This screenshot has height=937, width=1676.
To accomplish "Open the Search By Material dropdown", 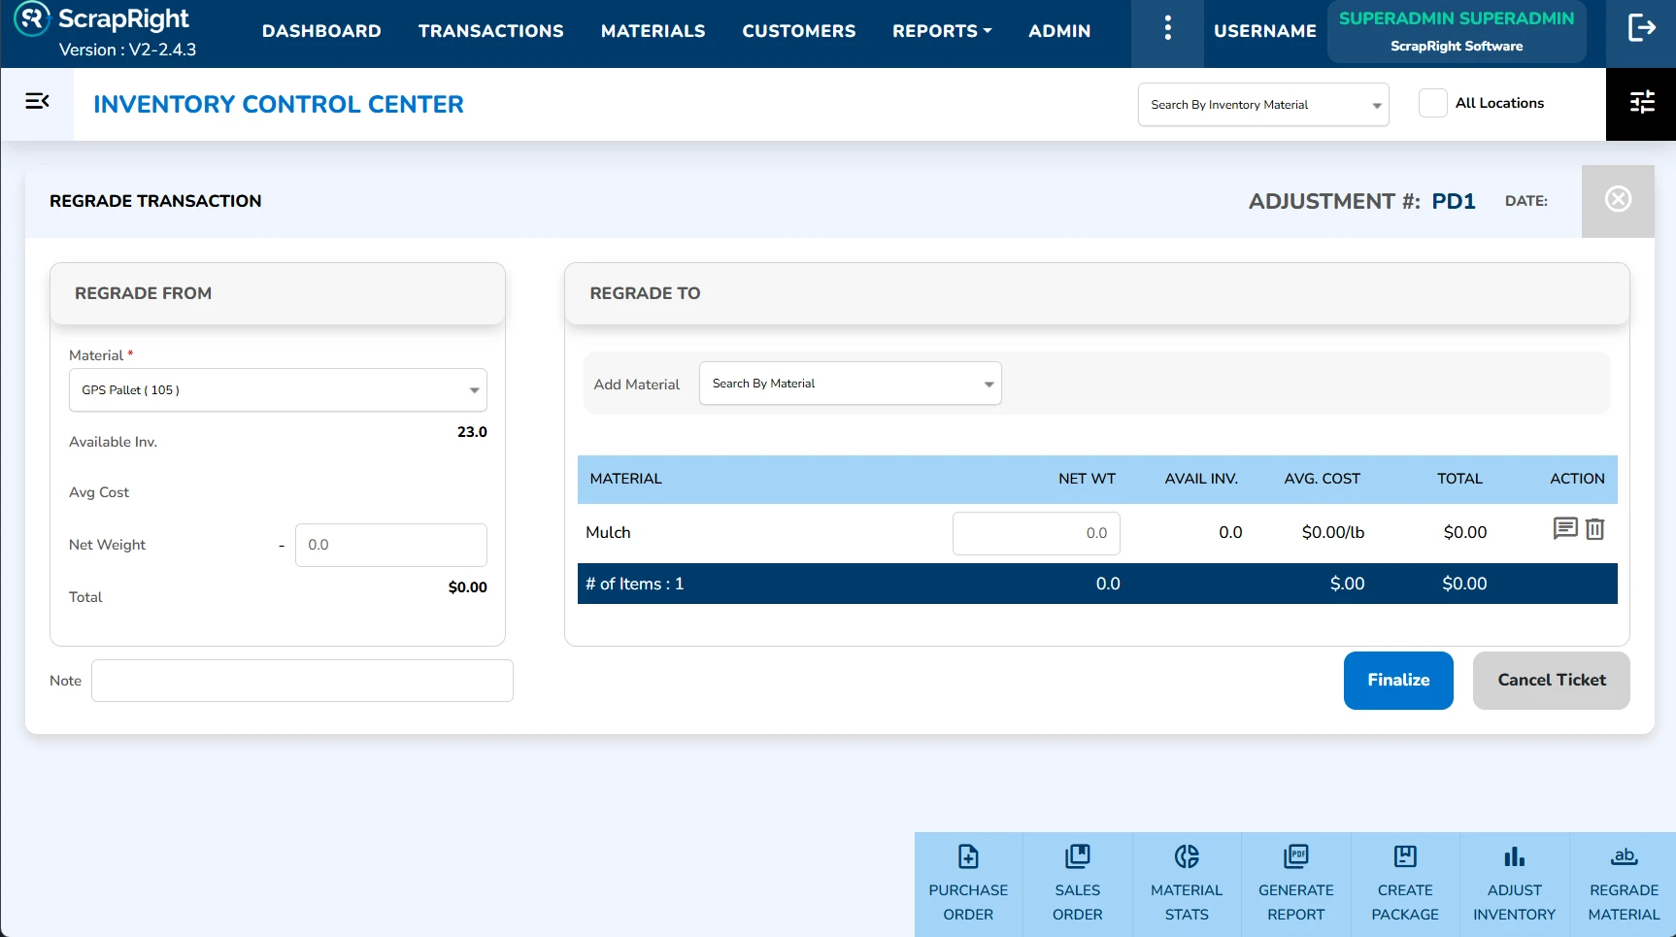I will pos(851,384).
